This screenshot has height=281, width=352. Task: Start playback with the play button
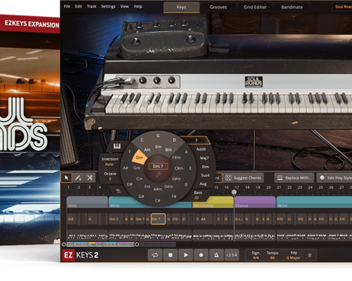pyautogui.click(x=186, y=255)
